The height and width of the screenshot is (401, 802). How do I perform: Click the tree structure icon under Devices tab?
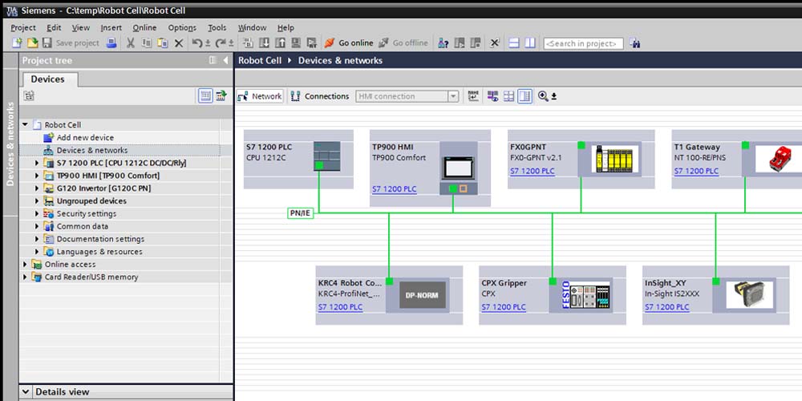pos(29,95)
